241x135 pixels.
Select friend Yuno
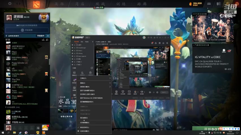26,91
